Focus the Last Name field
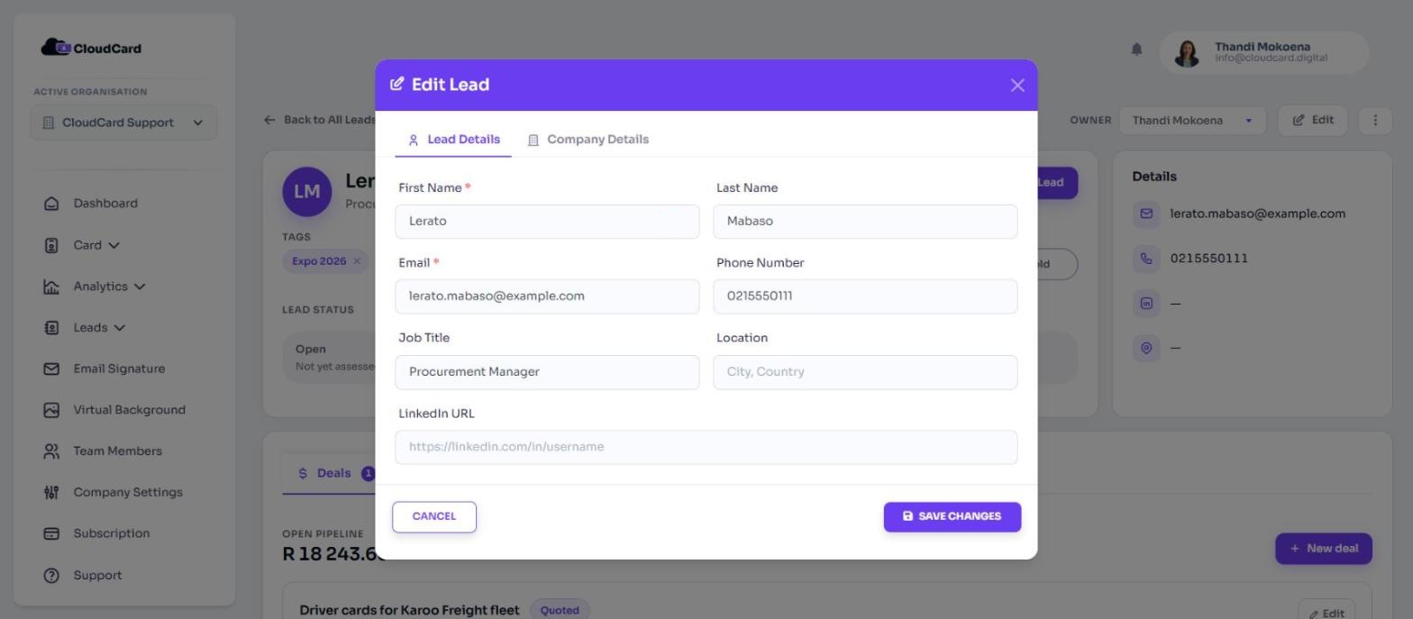The width and height of the screenshot is (1413, 619). [865, 222]
